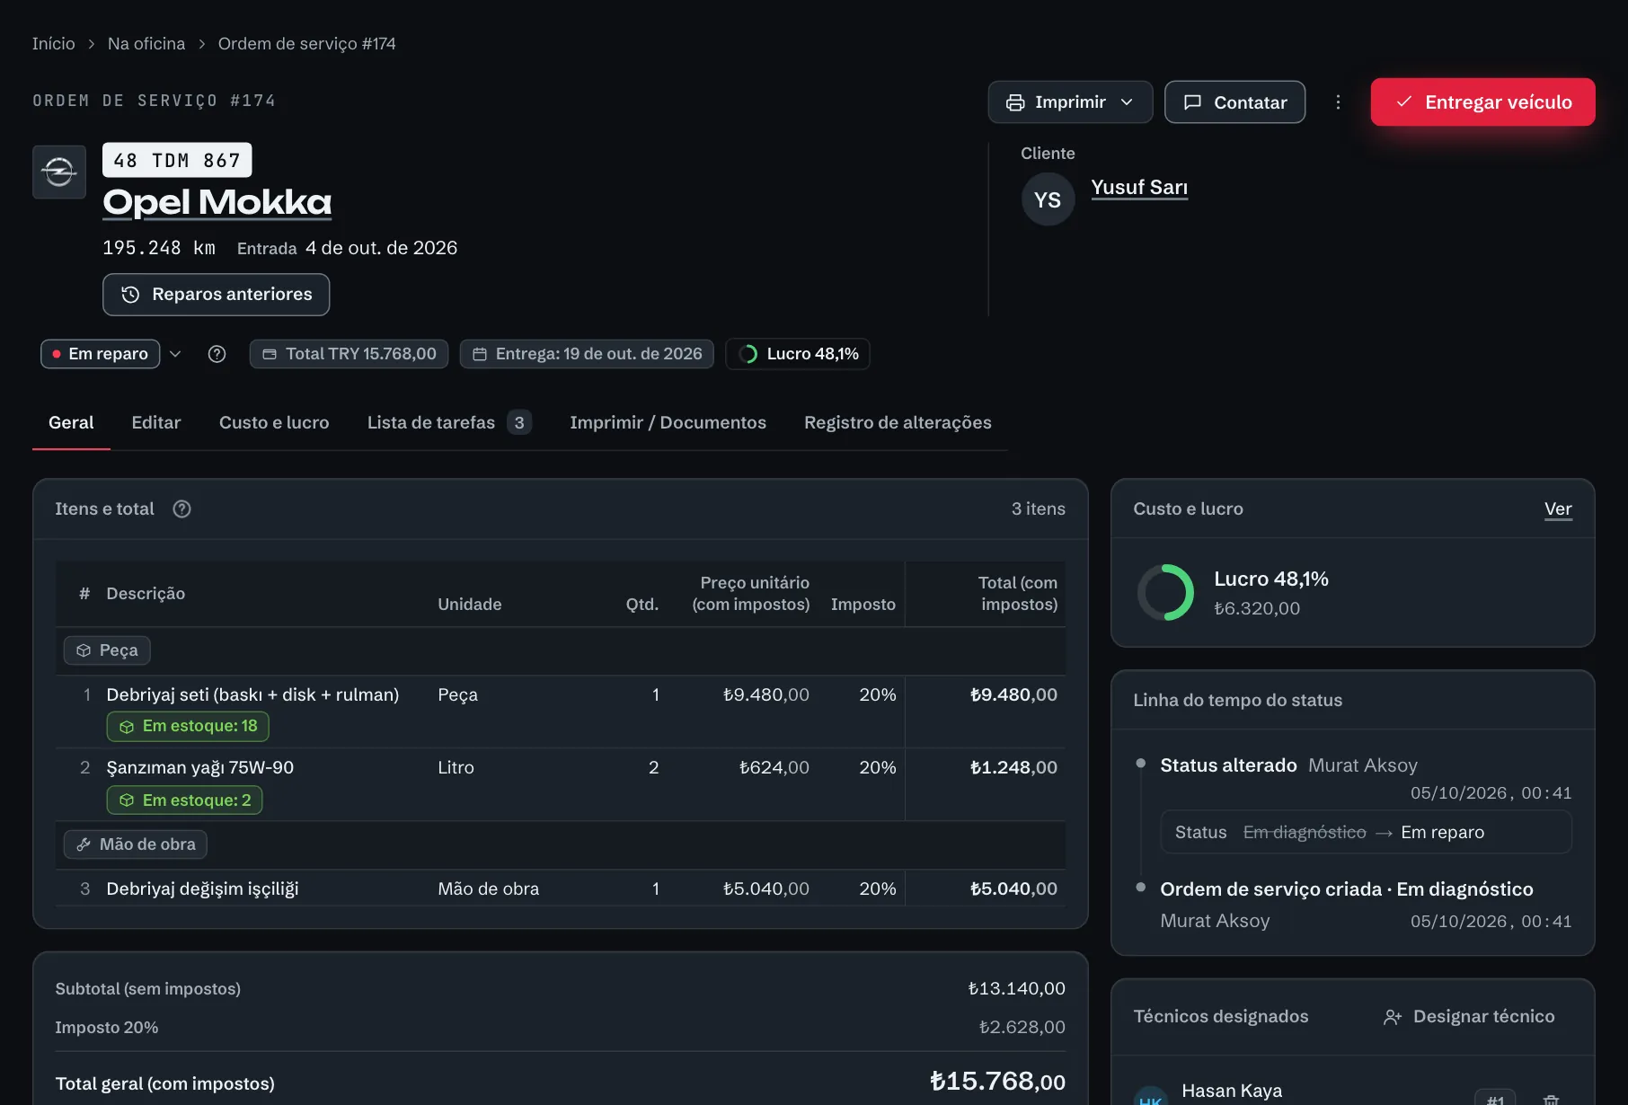This screenshot has height=1105, width=1628.
Task: Click the help icon beside Itens e total
Action: (x=181, y=509)
